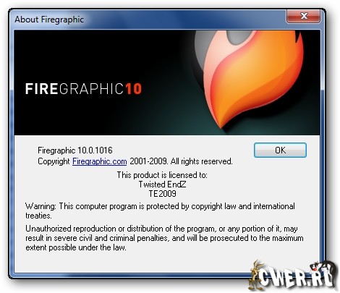
Task: Click the orange 10 in the logo
Action: [133, 89]
